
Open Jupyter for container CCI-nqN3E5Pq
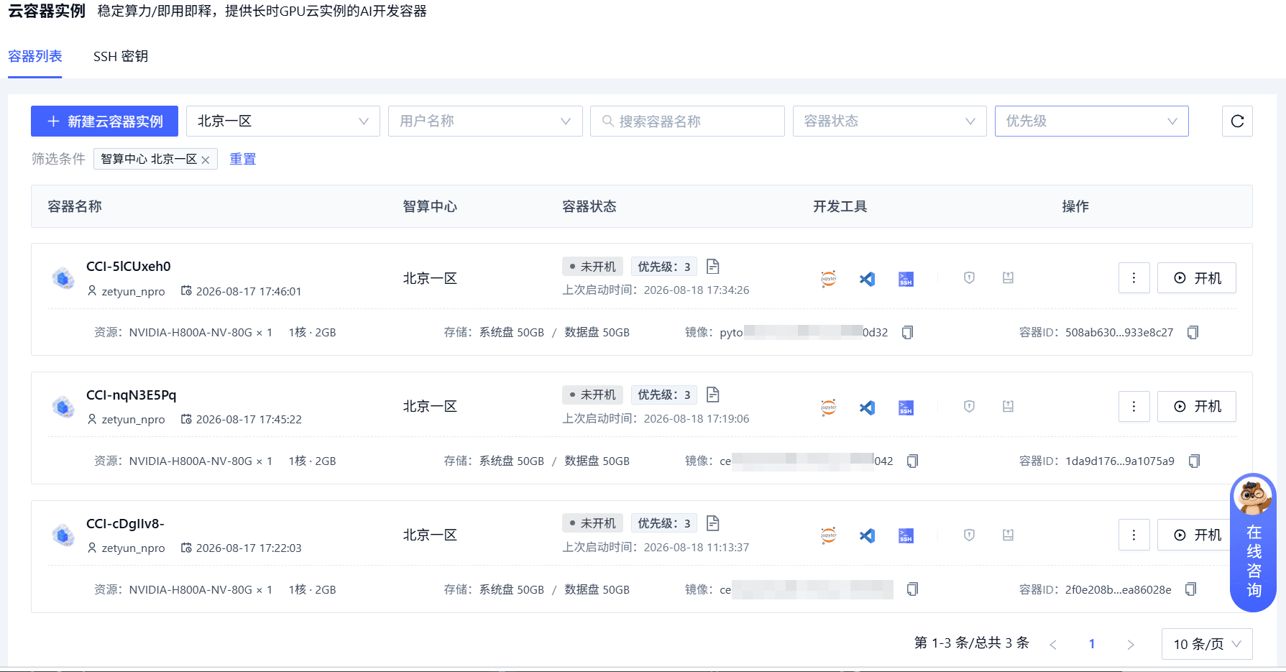[829, 408]
